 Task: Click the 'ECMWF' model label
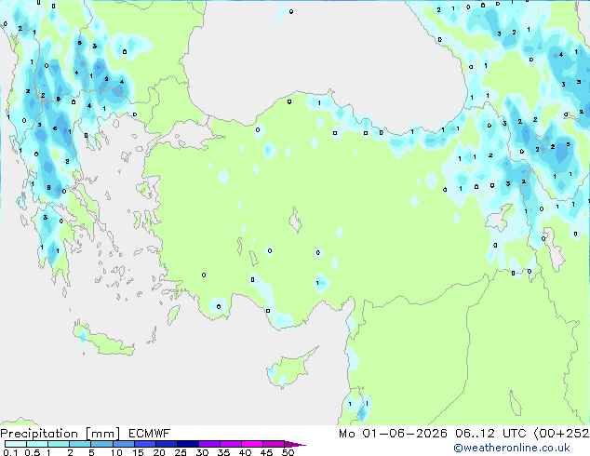[x=150, y=434]
